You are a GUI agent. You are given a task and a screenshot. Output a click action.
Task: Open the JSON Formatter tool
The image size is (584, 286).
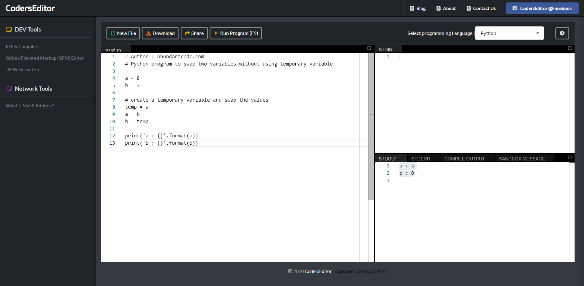pos(23,69)
